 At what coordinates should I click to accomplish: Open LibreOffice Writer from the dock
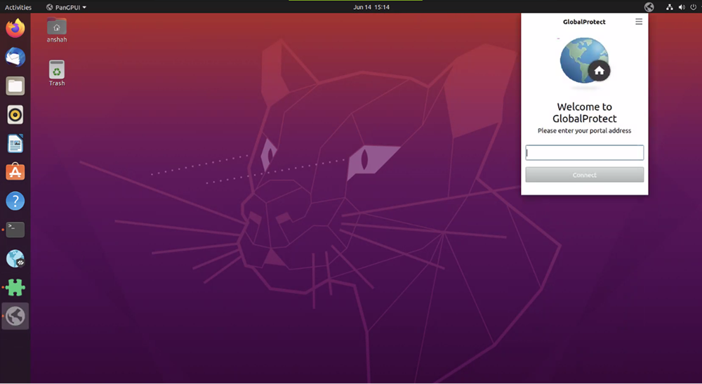pos(15,144)
